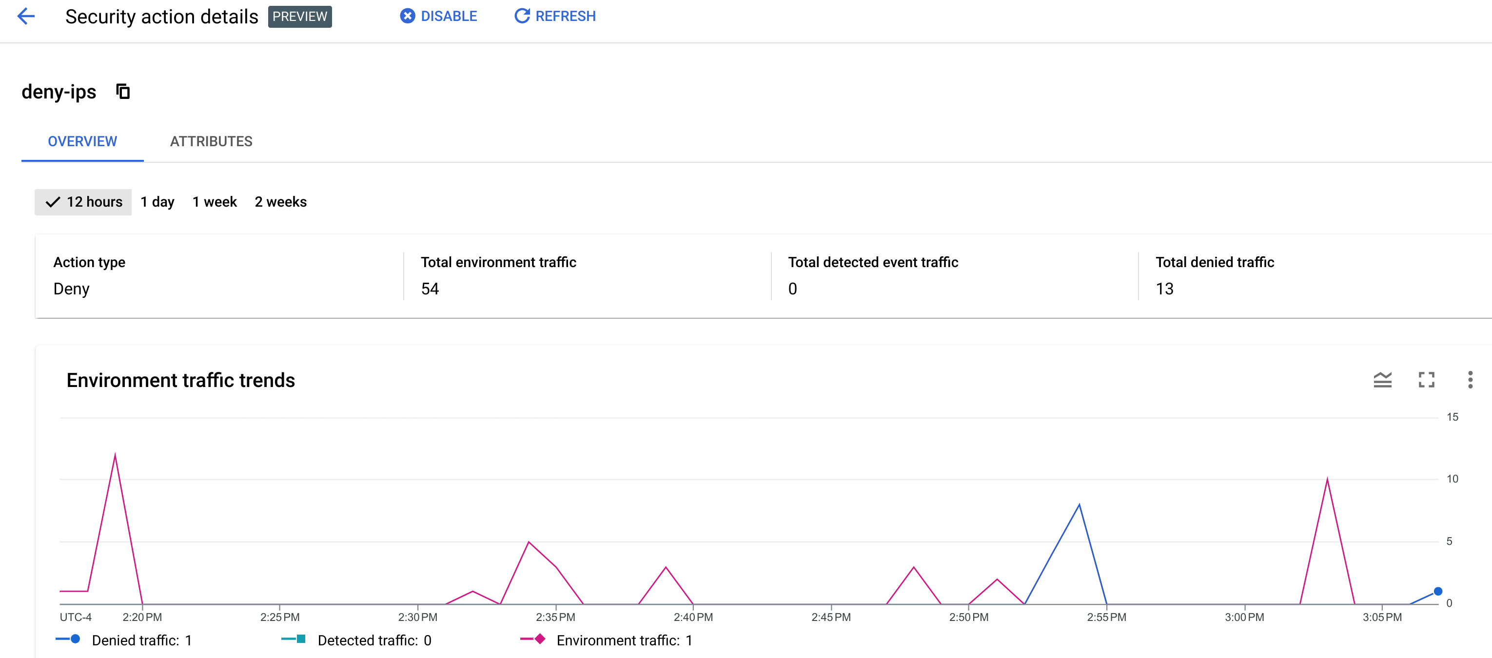The image size is (1492, 658).
Task: Click the fullscreen expand chart icon
Action: [1426, 378]
